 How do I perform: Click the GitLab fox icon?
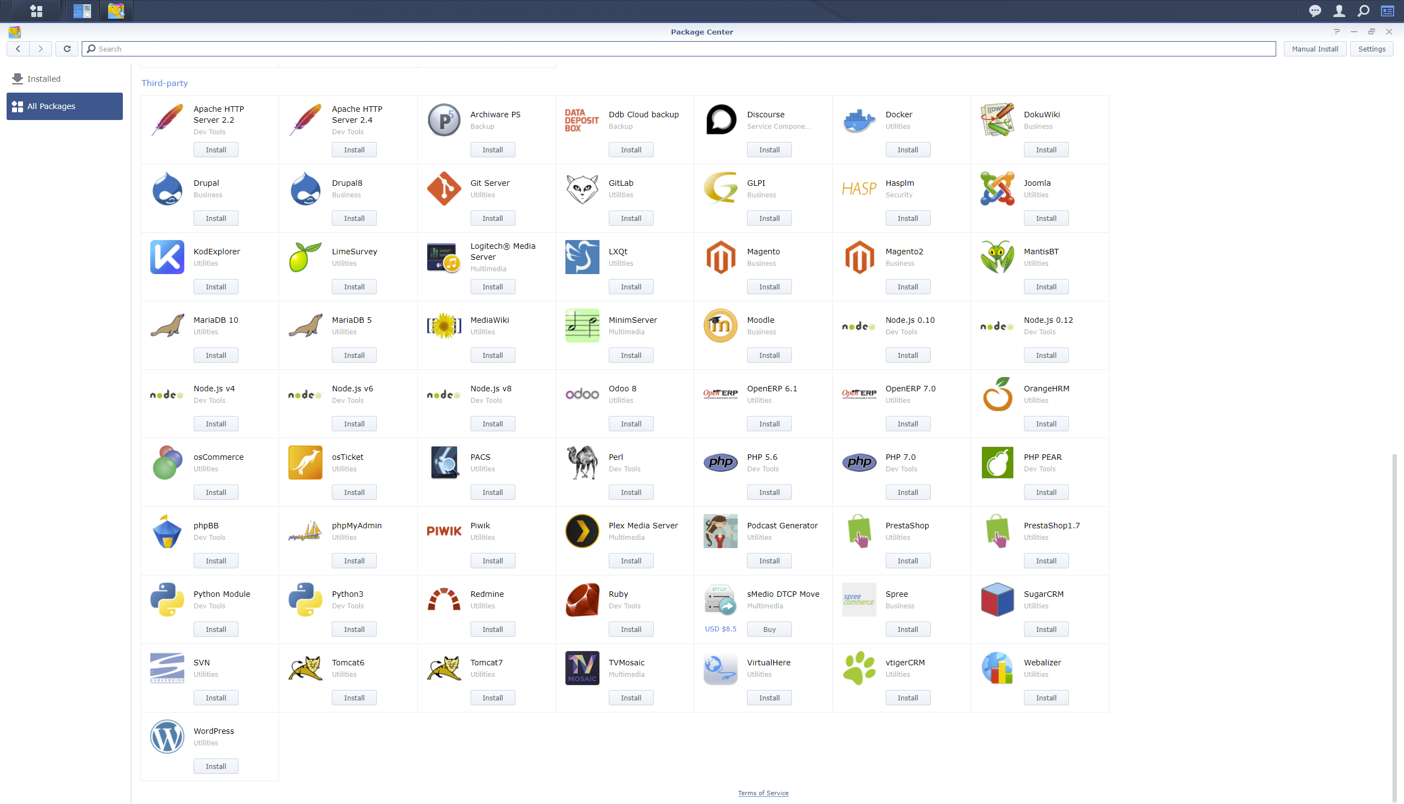[582, 189]
